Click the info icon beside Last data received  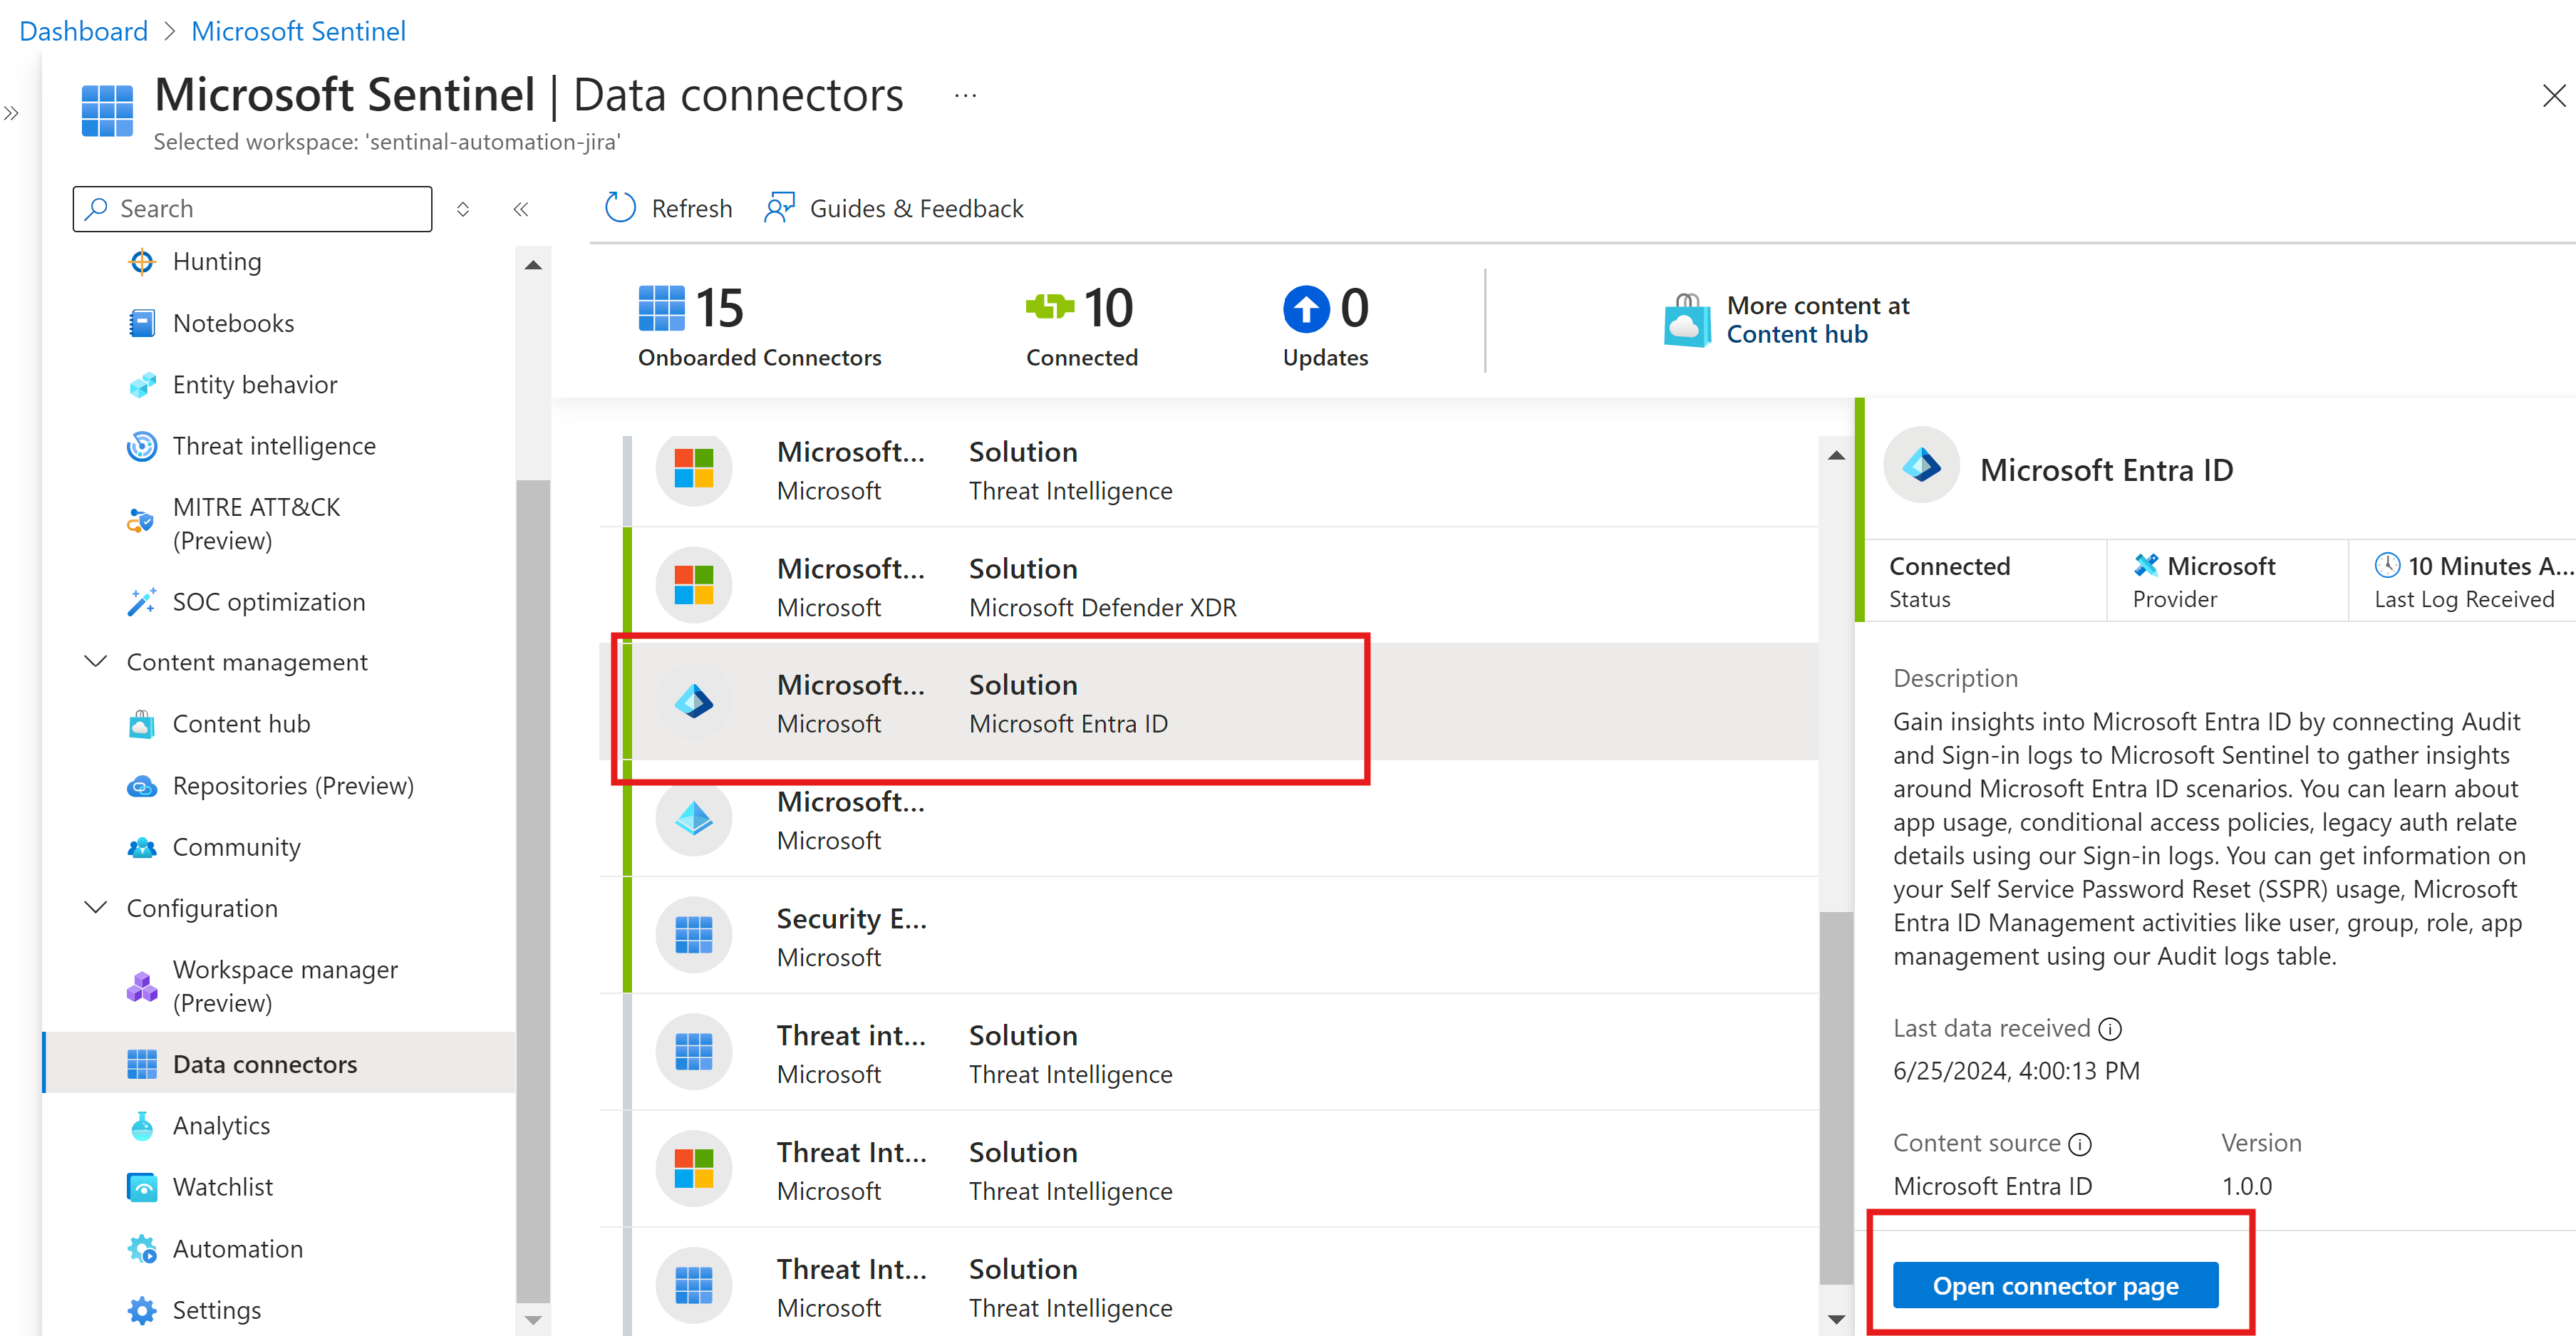2110,1029
